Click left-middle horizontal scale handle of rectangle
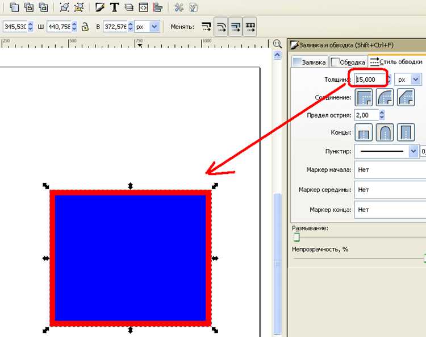This screenshot has height=337, width=426. [x=46, y=258]
